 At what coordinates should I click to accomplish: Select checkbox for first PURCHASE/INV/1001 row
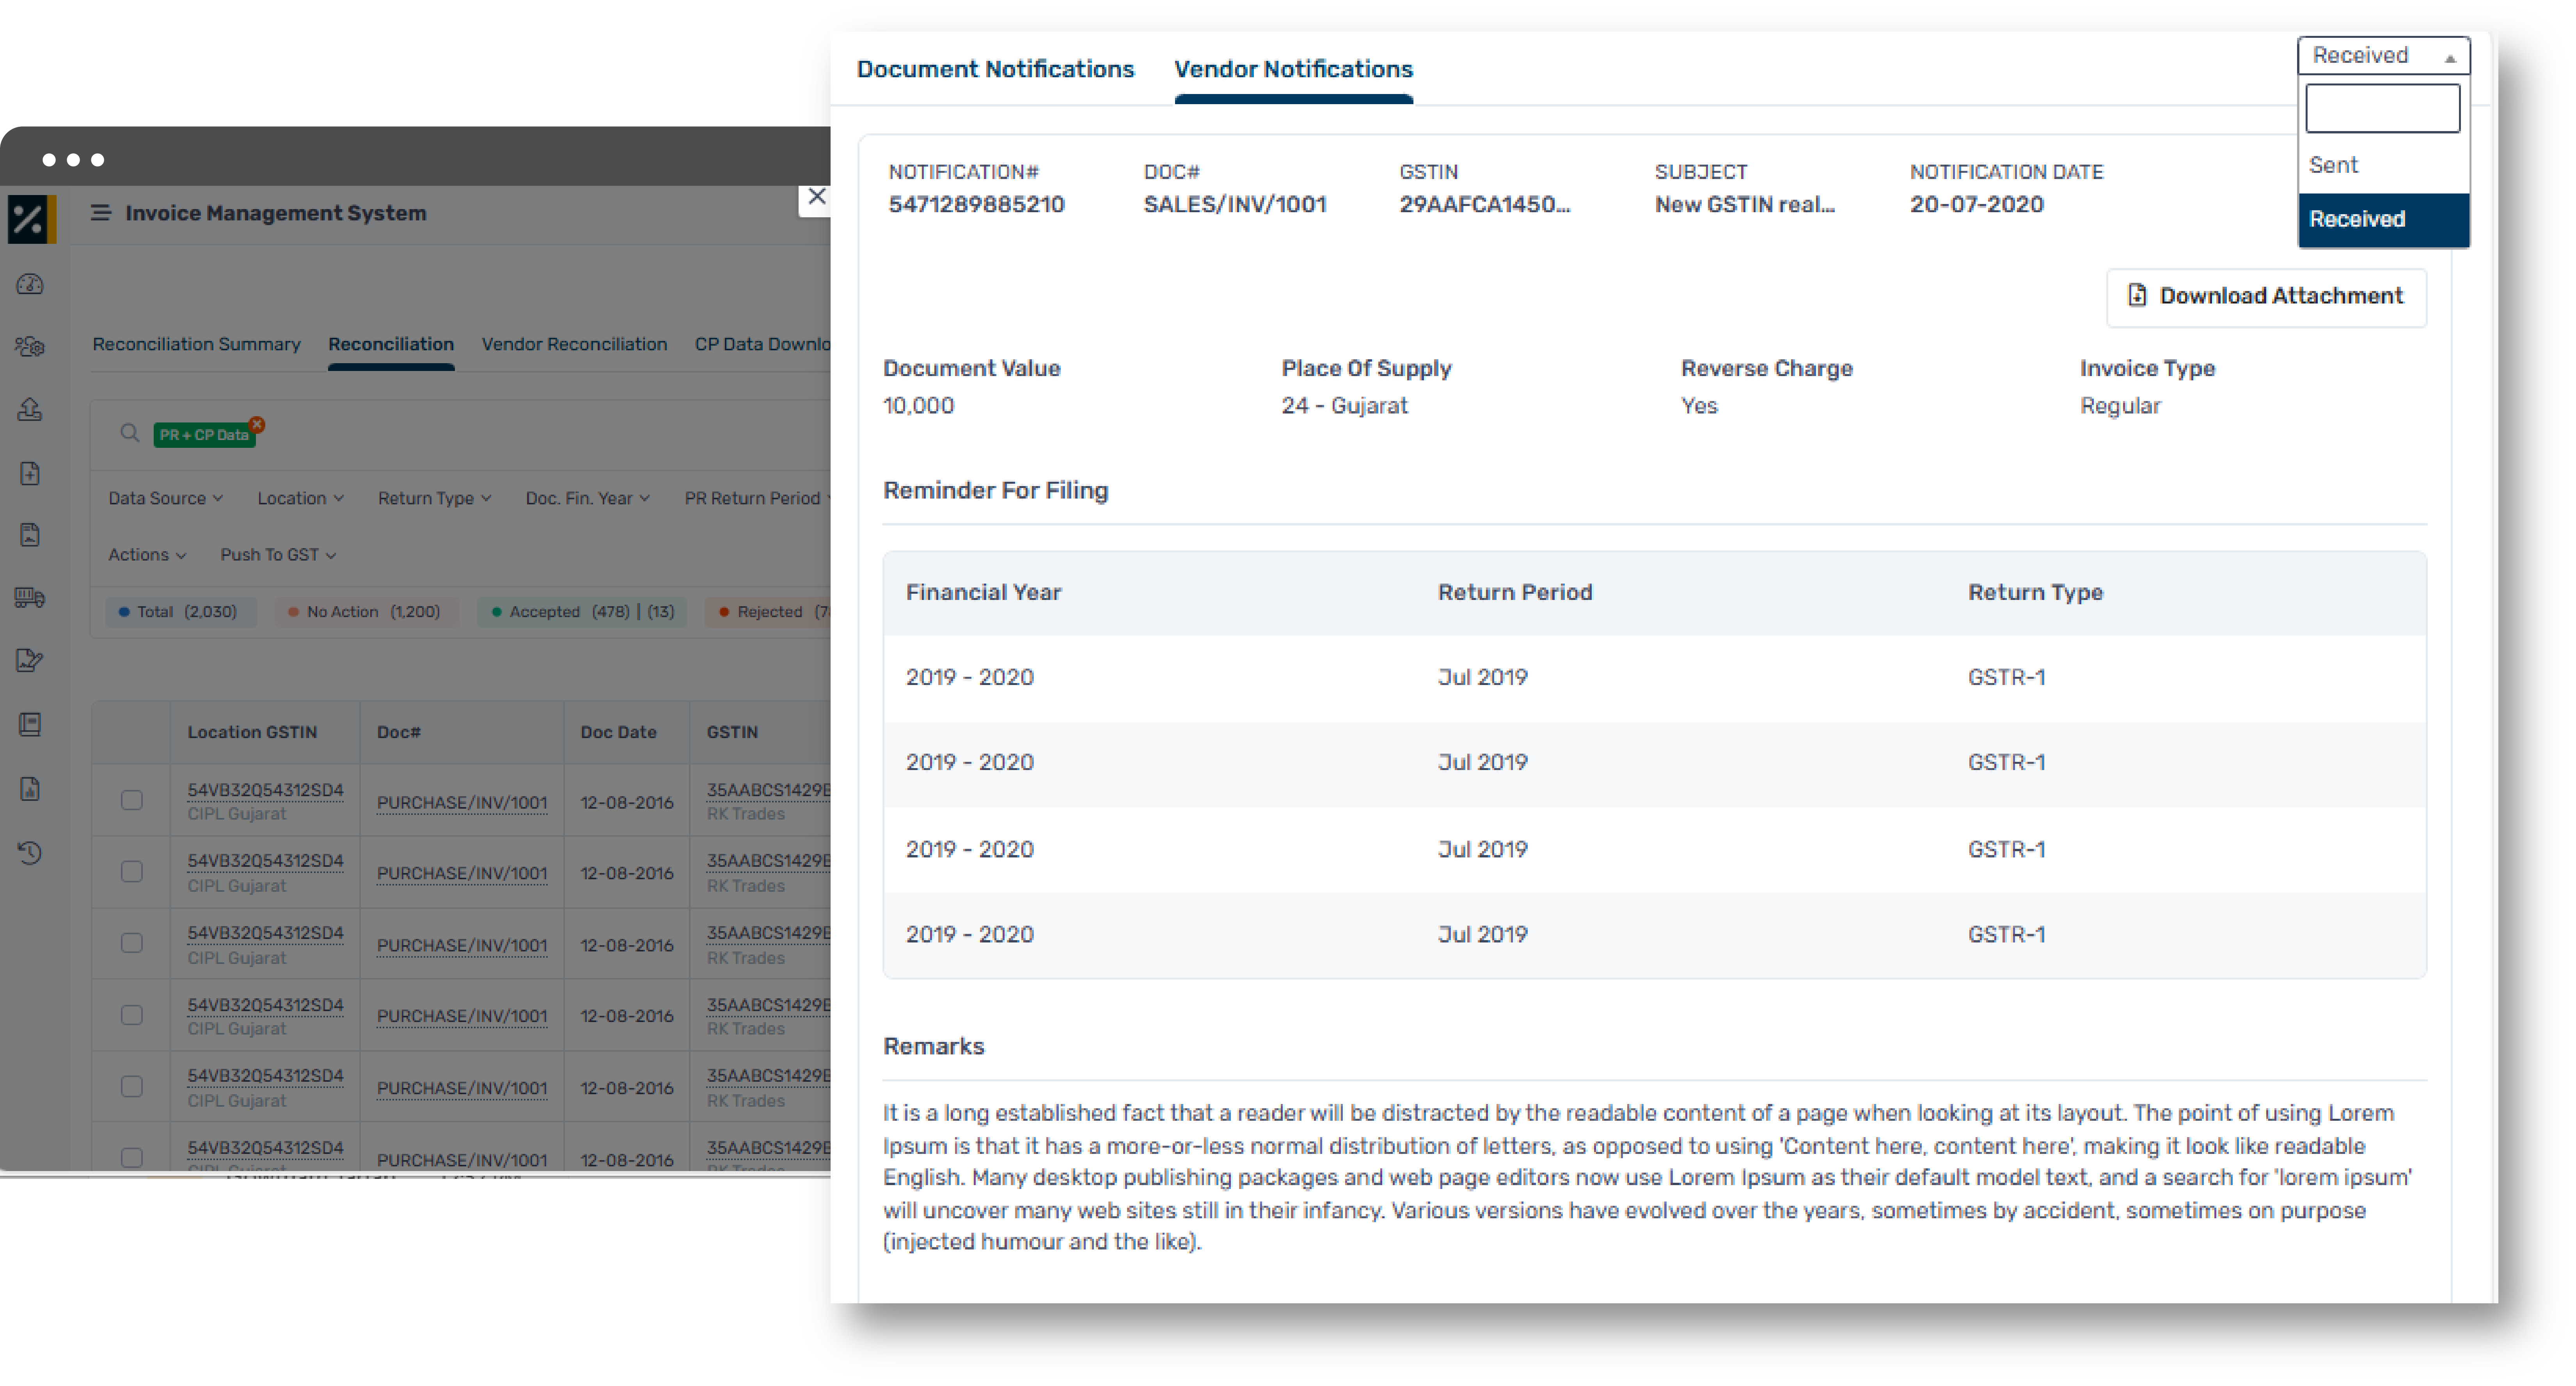131,800
